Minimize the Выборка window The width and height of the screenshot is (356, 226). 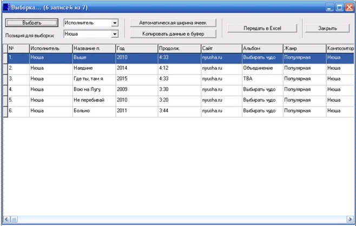329,8
